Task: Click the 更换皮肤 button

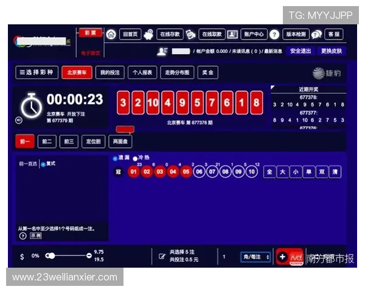Action: tap(331, 51)
